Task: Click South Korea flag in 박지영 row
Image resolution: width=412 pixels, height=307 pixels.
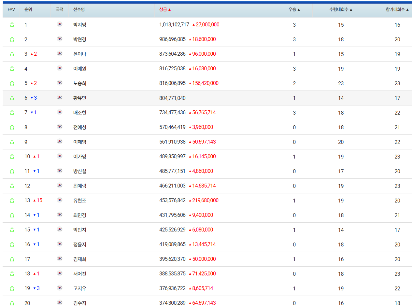Action: pos(59,24)
